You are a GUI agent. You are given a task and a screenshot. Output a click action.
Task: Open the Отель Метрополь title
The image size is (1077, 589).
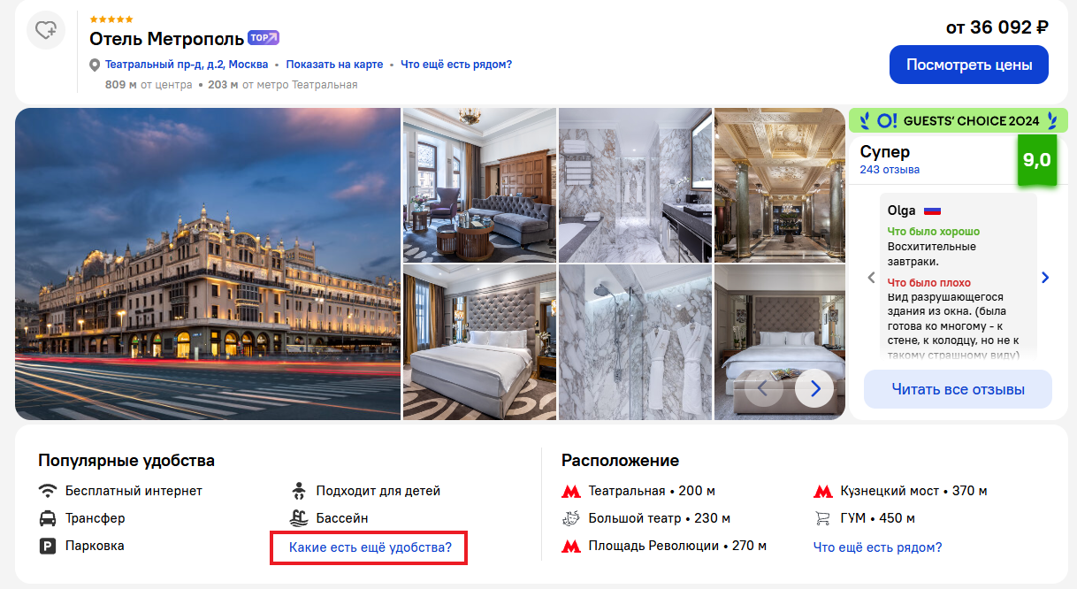click(x=165, y=39)
